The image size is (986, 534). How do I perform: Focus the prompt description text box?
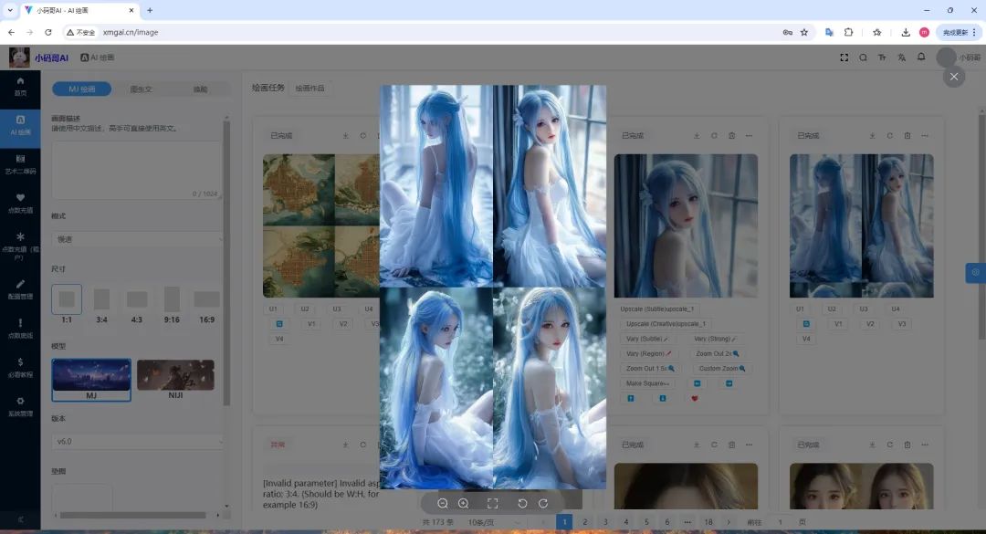(136, 170)
